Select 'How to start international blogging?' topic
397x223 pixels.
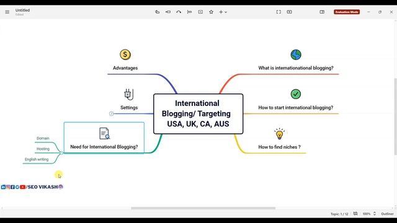click(296, 107)
